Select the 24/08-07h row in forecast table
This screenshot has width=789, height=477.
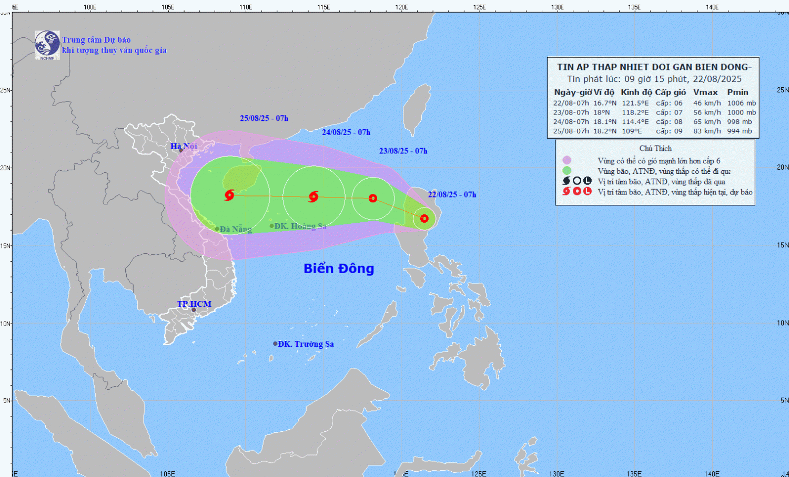tap(654, 122)
